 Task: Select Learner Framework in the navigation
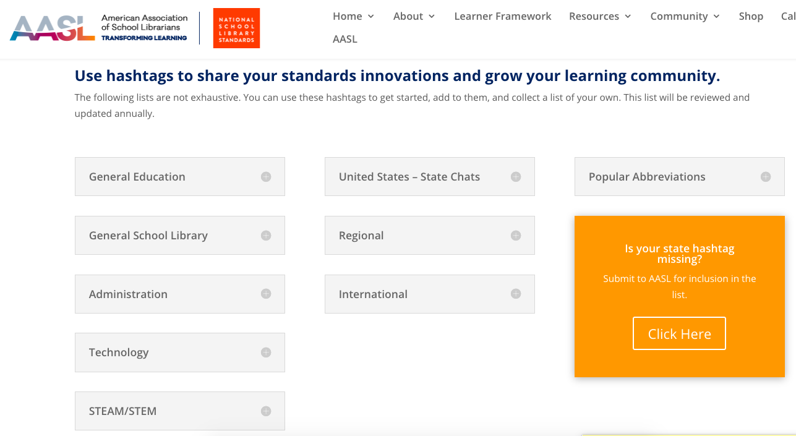pos(502,16)
